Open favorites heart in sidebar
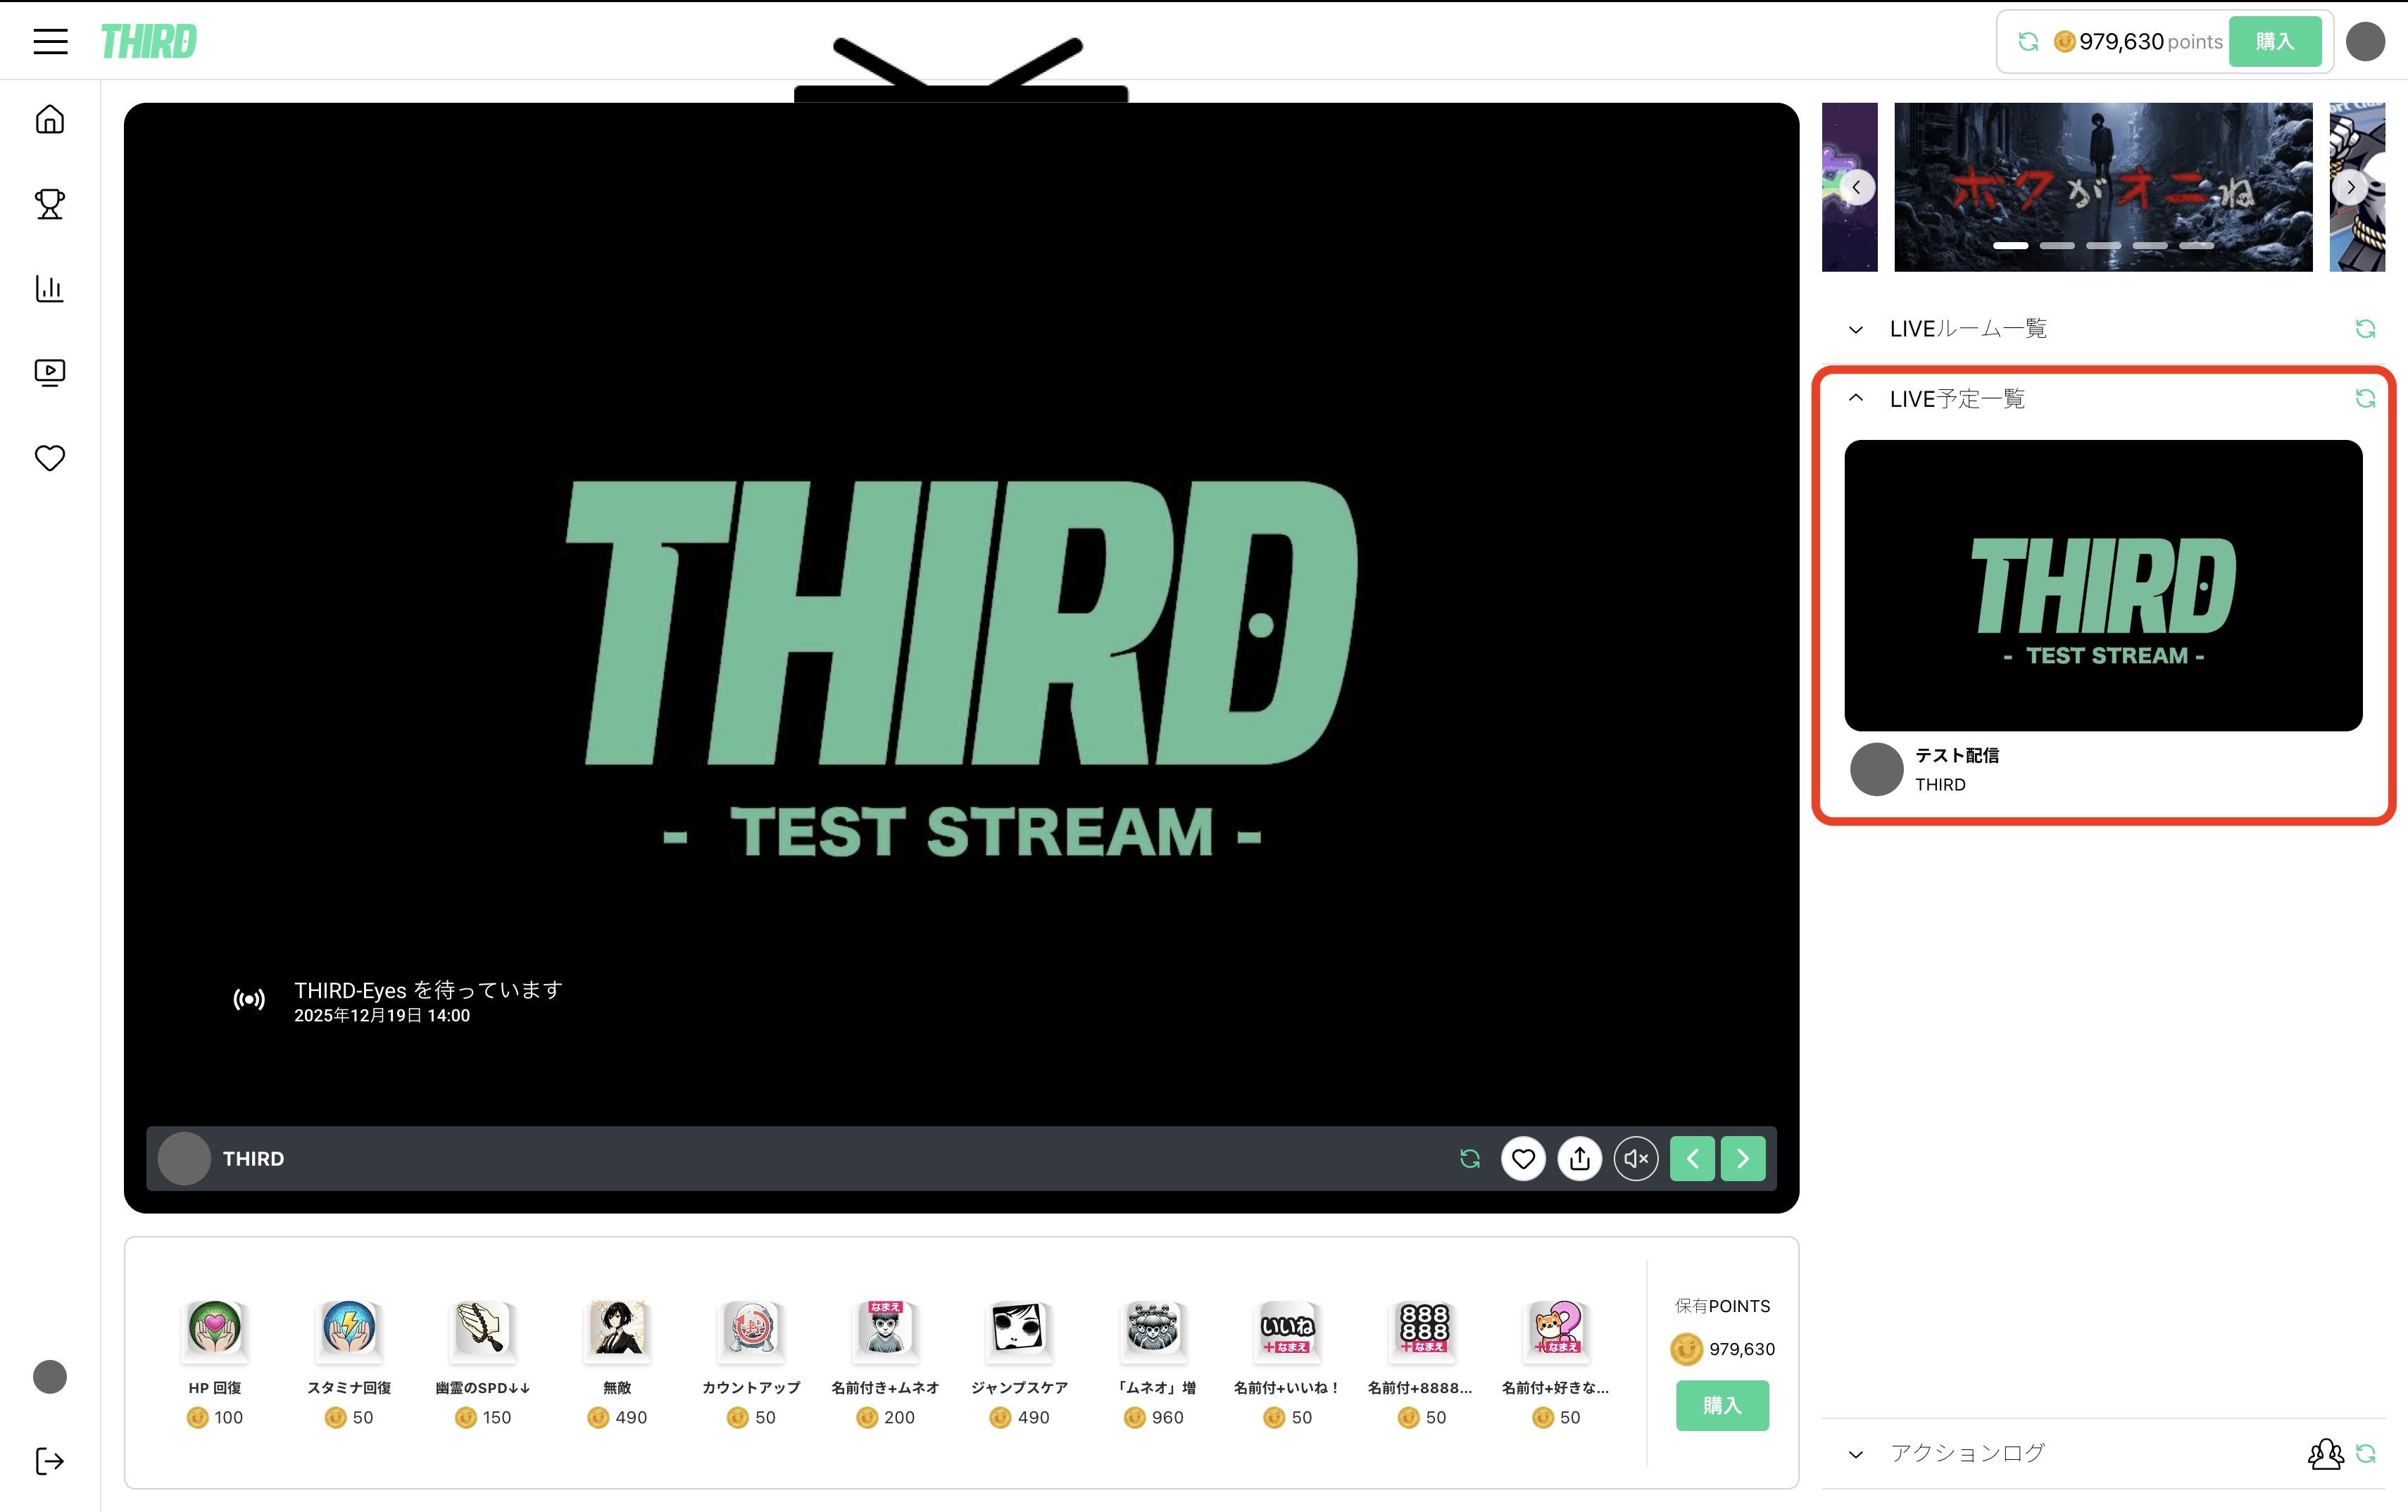This screenshot has width=2408, height=1512. click(x=50, y=458)
